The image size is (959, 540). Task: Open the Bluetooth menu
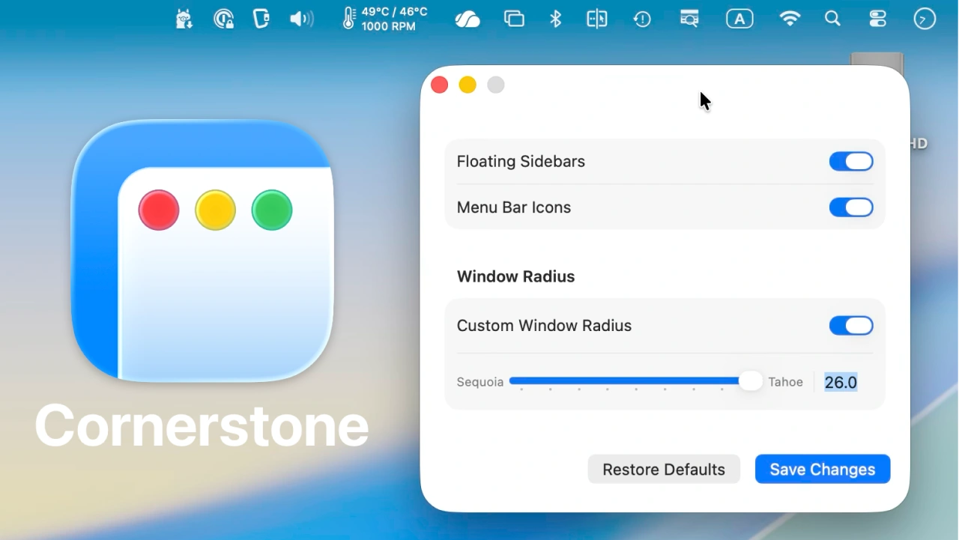click(555, 19)
